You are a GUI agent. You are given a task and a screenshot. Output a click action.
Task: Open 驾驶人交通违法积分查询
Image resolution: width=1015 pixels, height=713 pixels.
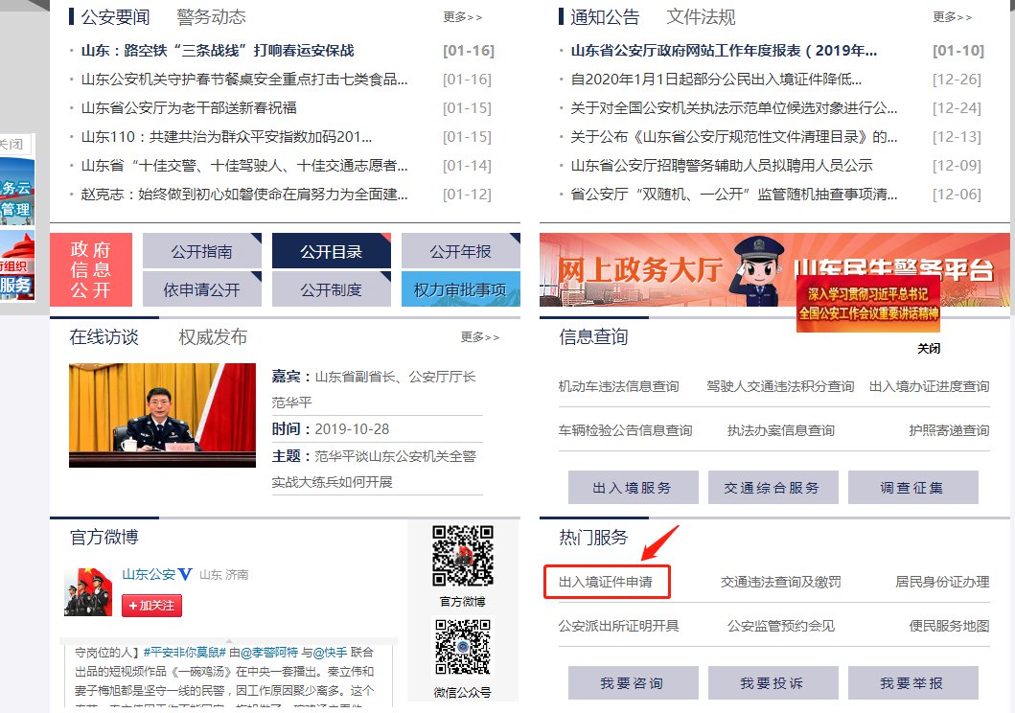pyautogui.click(x=780, y=386)
